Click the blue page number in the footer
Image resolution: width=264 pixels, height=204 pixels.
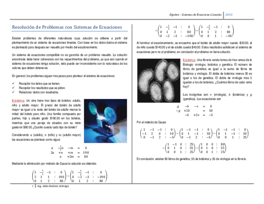(x=33, y=186)
